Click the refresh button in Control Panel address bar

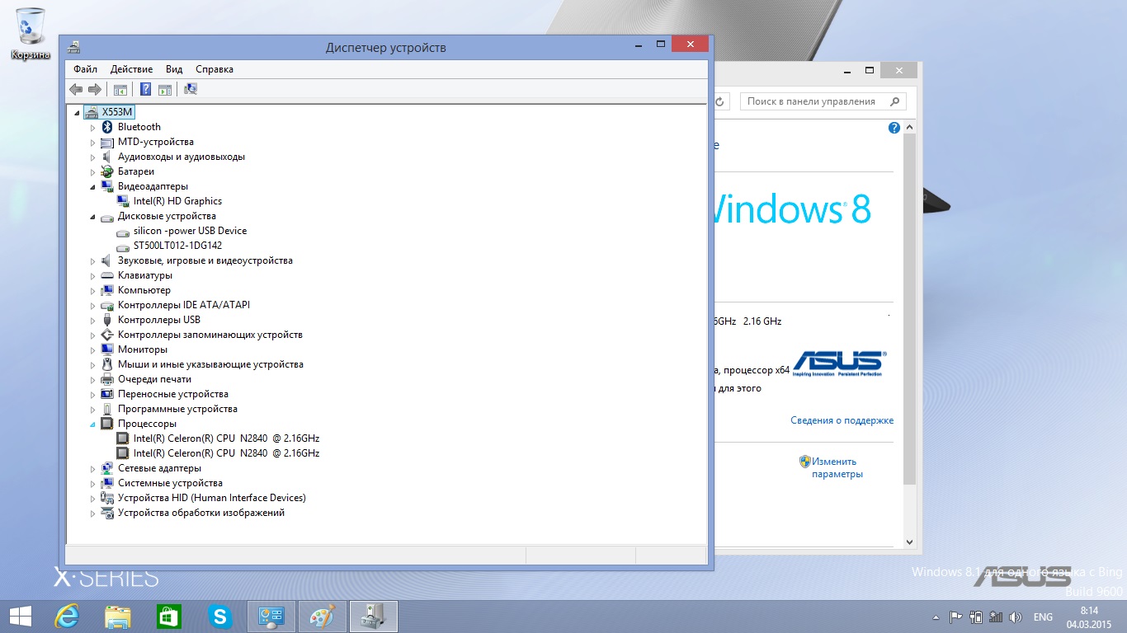pyautogui.click(x=719, y=101)
